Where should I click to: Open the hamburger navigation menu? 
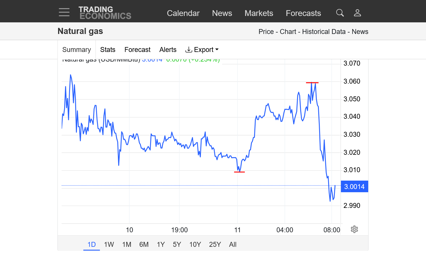(64, 12)
